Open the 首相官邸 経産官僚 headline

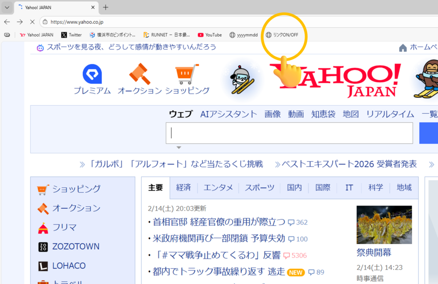coord(219,222)
